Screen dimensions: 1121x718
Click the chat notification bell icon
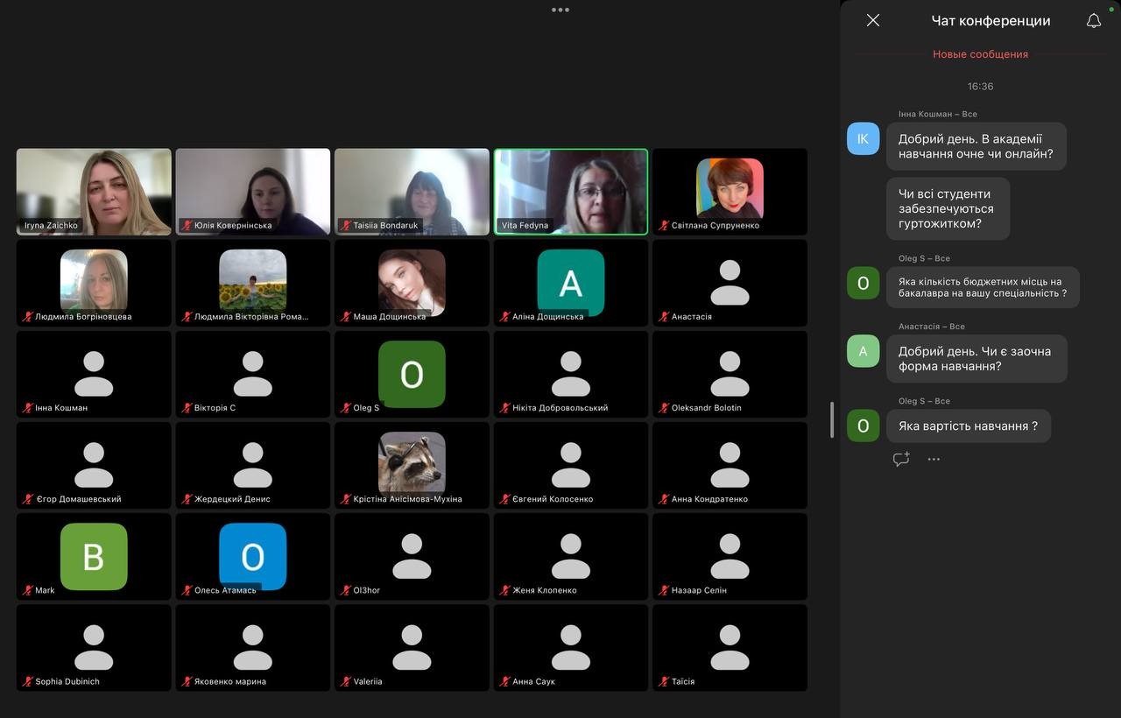[x=1093, y=20]
